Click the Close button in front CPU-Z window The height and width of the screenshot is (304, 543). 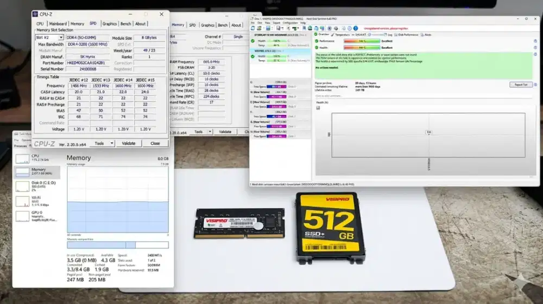155,143
